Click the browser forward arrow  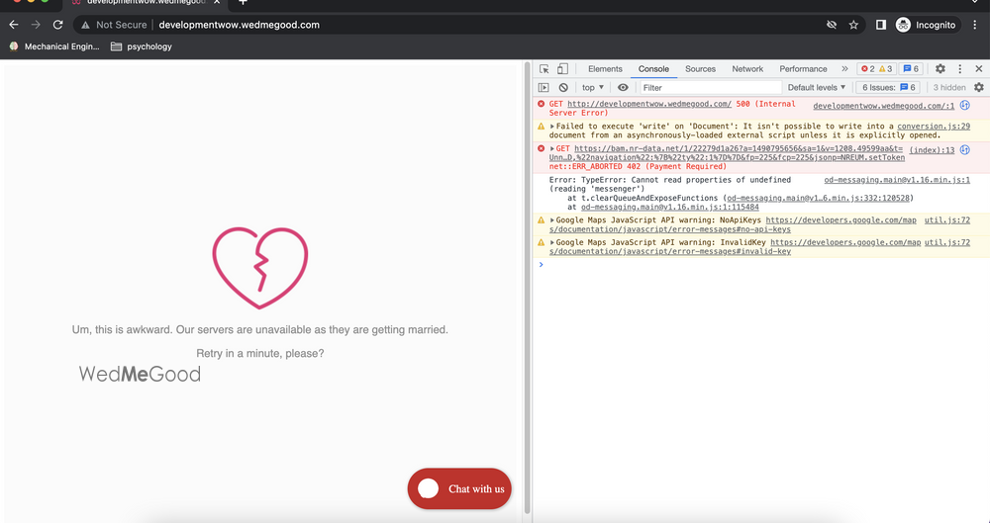pos(36,25)
